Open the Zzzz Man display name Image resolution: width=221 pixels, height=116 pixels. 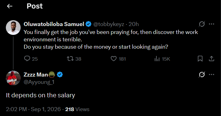[36, 75]
